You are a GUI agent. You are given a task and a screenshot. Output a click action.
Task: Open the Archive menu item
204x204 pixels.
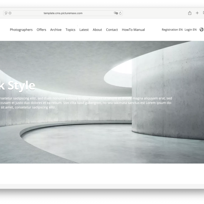click(56, 30)
